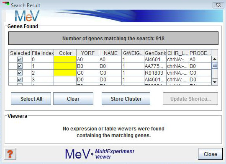Viewport: 226px width, 164px height.
Task: Click the YORF column header
Action: (87, 53)
